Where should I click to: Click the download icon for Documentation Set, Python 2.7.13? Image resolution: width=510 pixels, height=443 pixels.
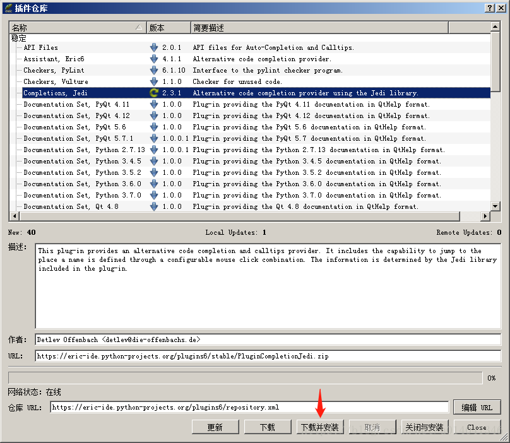point(154,150)
